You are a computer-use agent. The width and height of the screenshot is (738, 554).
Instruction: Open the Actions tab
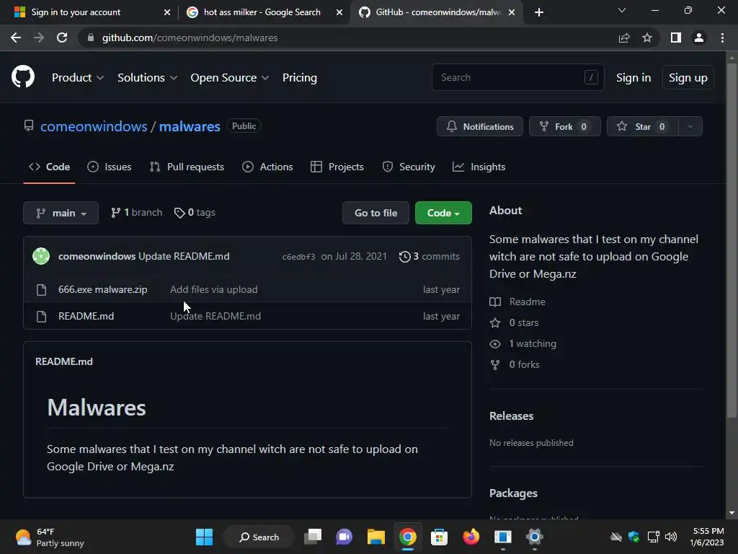coord(267,167)
